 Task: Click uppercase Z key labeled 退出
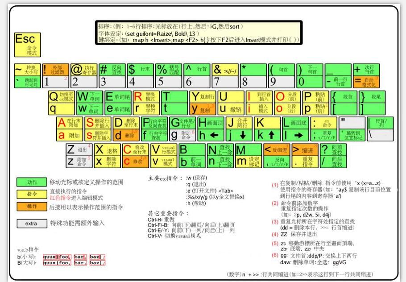[x=79, y=150]
